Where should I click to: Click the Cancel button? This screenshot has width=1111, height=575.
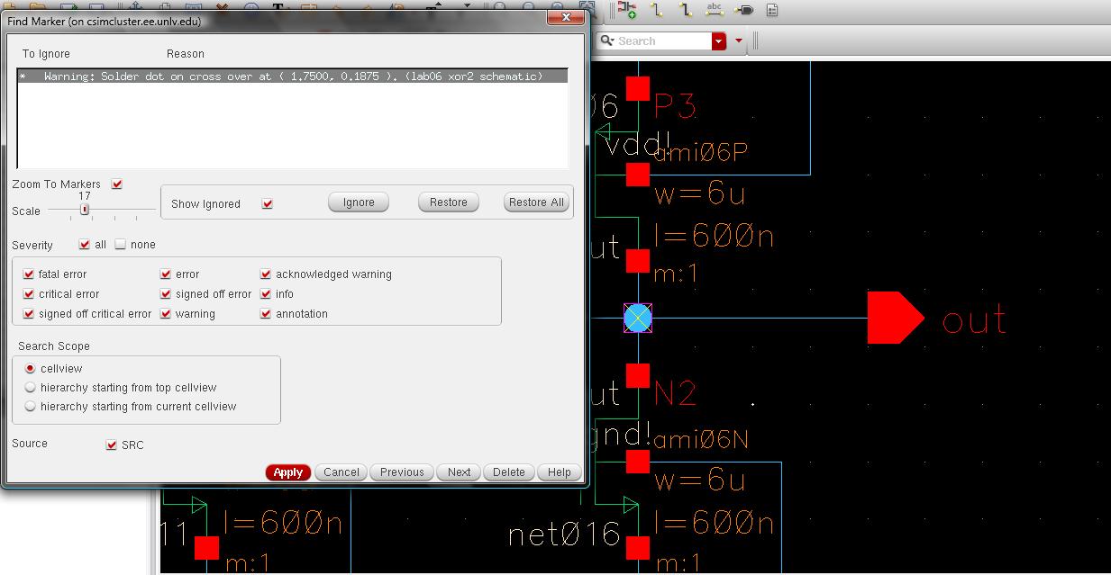click(x=341, y=472)
